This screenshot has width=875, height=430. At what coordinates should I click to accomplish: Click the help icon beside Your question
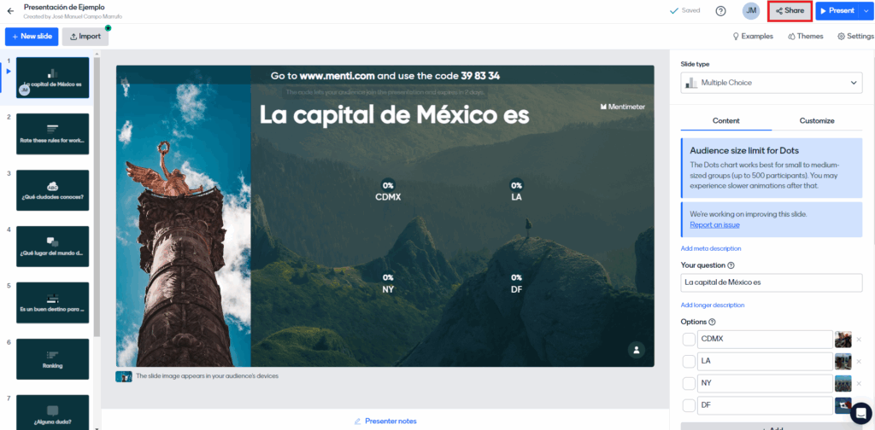point(731,265)
